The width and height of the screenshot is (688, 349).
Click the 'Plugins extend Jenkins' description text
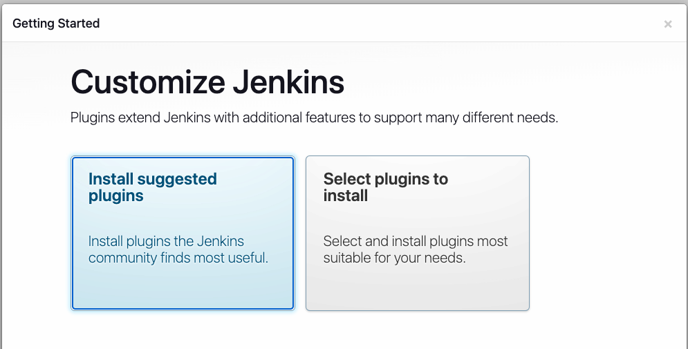click(314, 118)
